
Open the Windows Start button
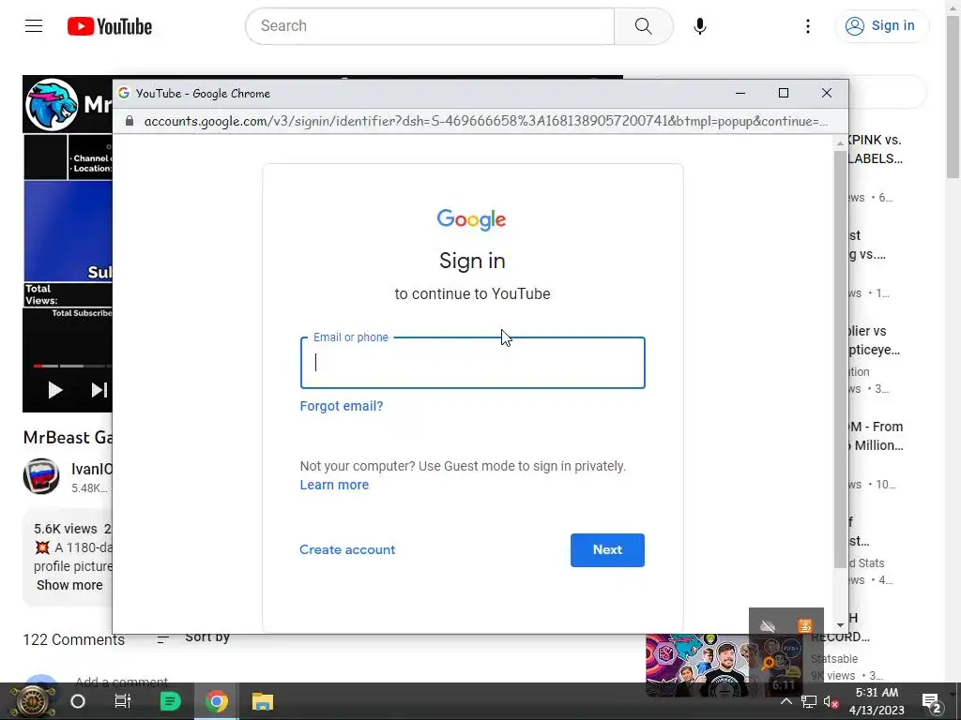pyautogui.click(x=32, y=701)
